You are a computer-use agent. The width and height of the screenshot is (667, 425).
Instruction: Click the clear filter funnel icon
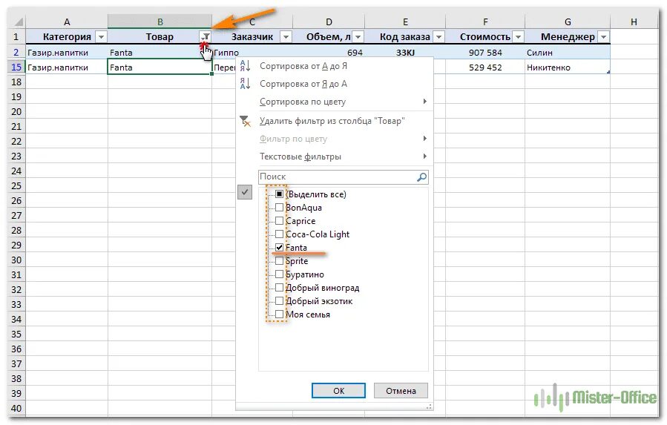click(x=245, y=121)
